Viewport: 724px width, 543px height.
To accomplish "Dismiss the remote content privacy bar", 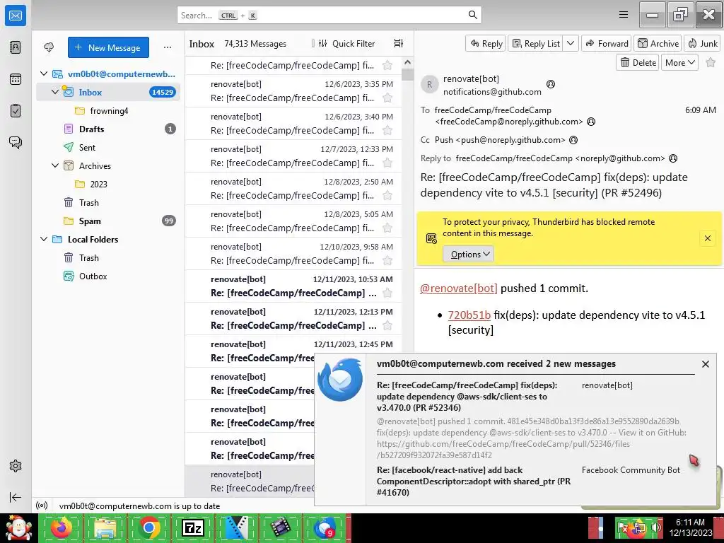I will tap(707, 238).
